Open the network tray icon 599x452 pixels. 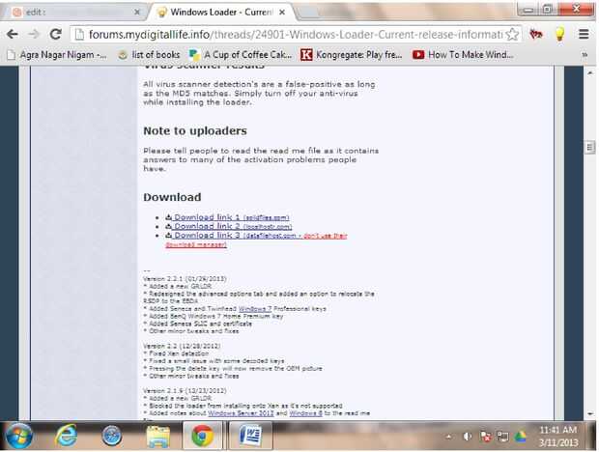click(x=502, y=437)
